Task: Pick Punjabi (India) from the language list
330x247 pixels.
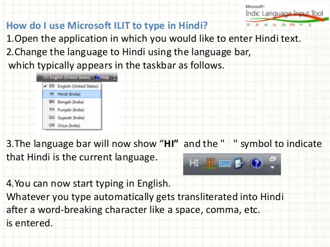Action: click(72, 110)
